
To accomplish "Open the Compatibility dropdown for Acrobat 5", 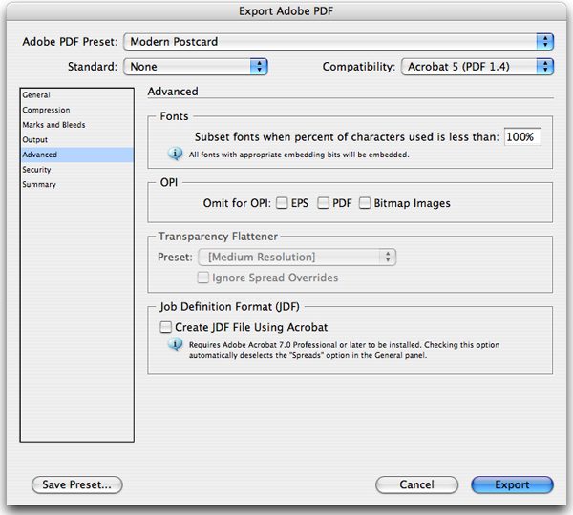I will pos(477,67).
